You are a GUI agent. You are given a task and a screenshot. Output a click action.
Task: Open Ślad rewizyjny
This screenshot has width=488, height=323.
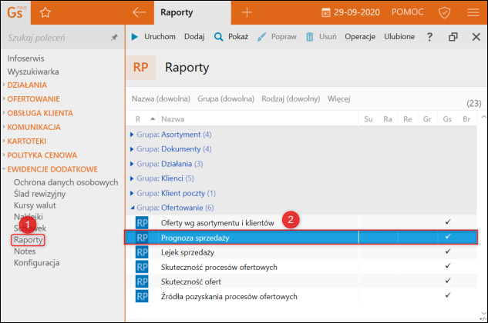(x=39, y=194)
